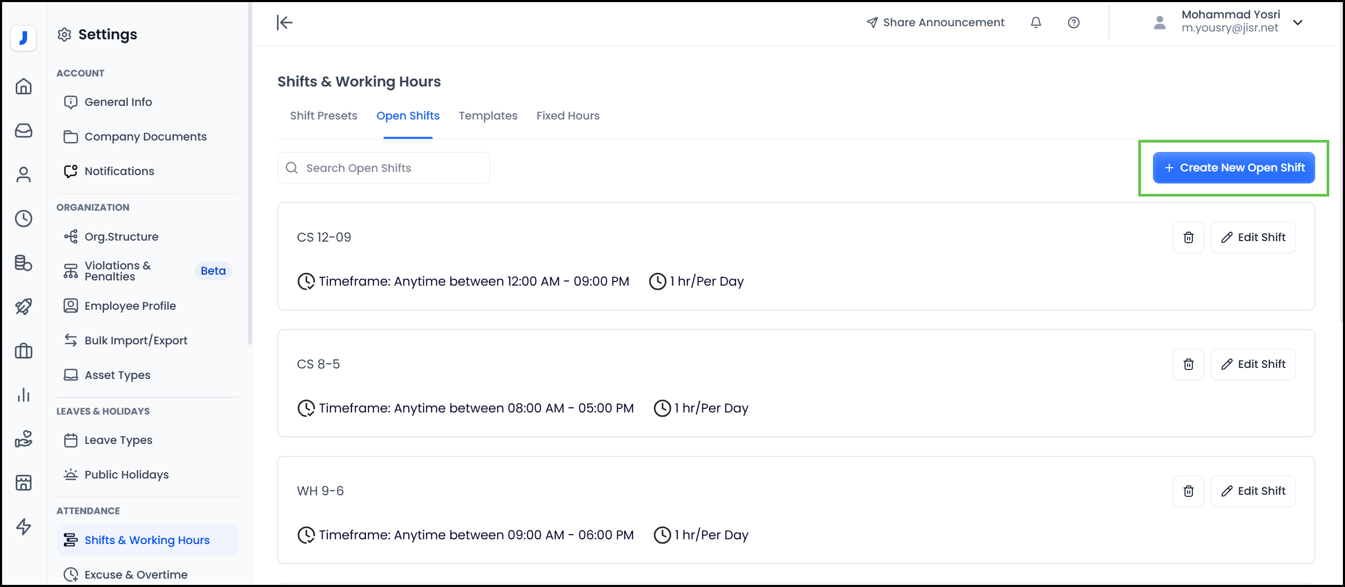Expand the user account chevron near Mohammad Yosri
This screenshot has height=587, width=1345.
(1298, 23)
